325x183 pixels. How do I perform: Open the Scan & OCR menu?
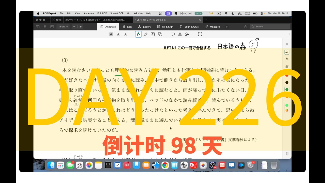(x=117, y=13)
